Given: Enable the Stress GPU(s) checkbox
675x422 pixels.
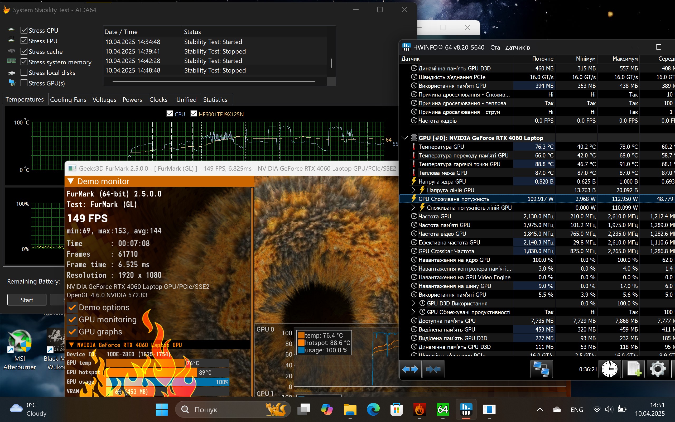Looking at the screenshot, I should (x=24, y=83).
